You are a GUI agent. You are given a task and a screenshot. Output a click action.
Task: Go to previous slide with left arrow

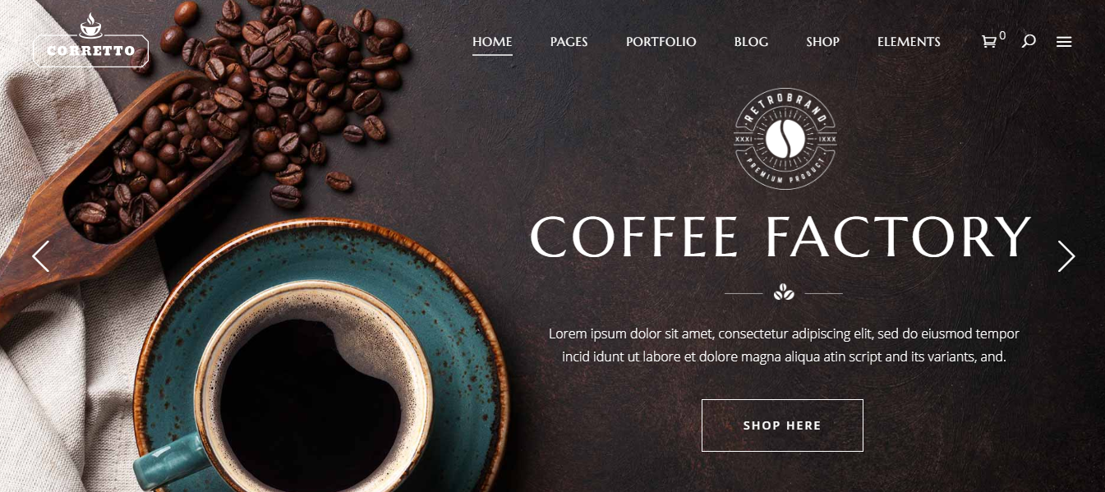40,256
